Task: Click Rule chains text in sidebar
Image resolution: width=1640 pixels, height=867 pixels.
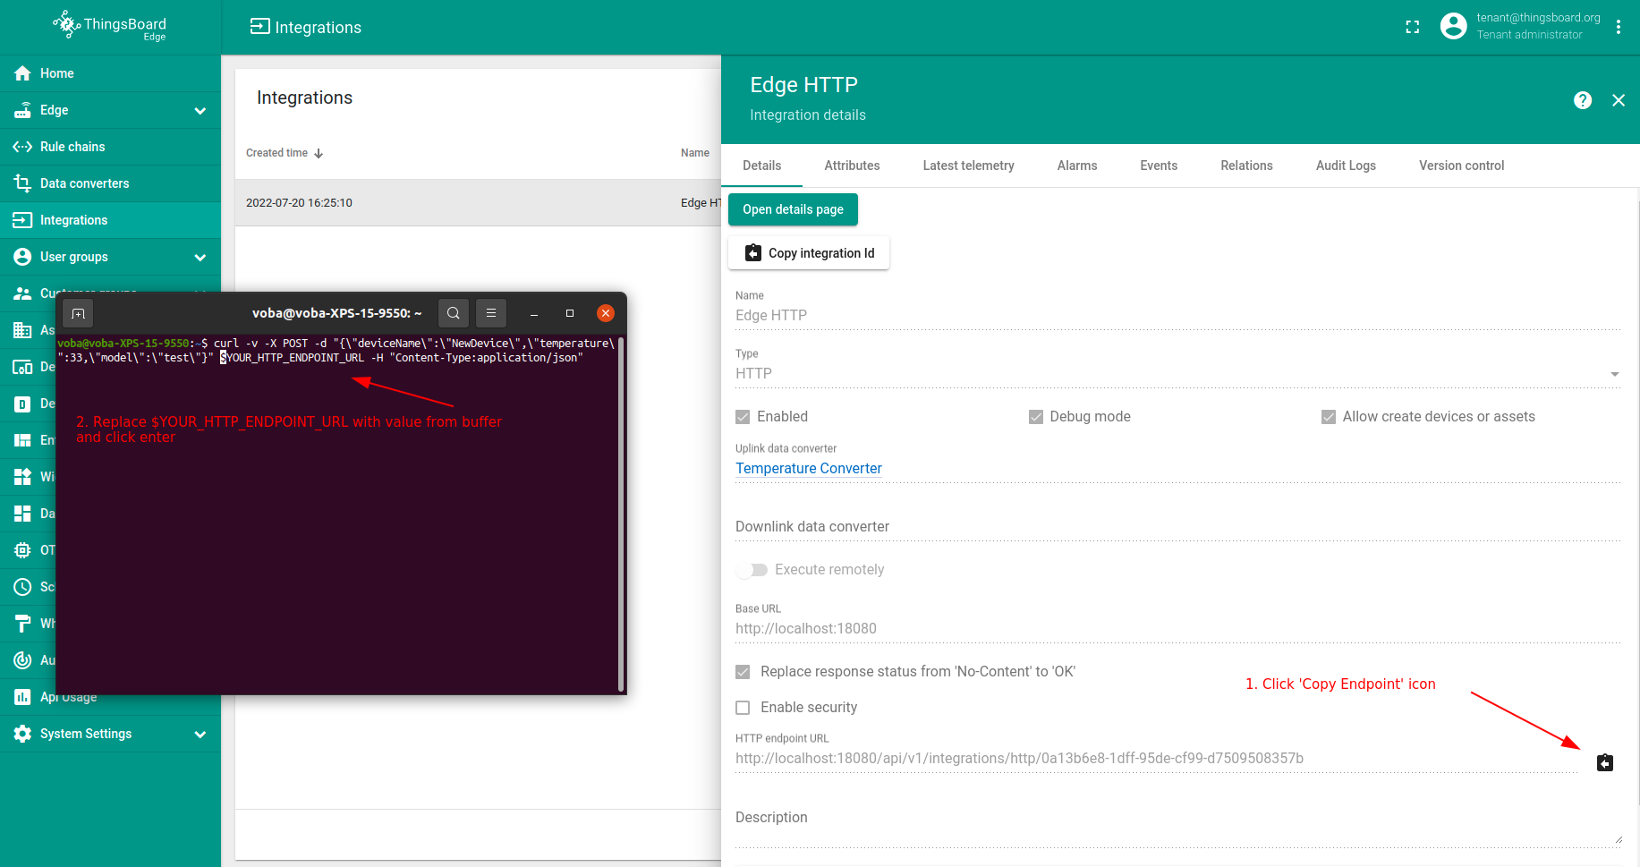Action: tap(72, 147)
